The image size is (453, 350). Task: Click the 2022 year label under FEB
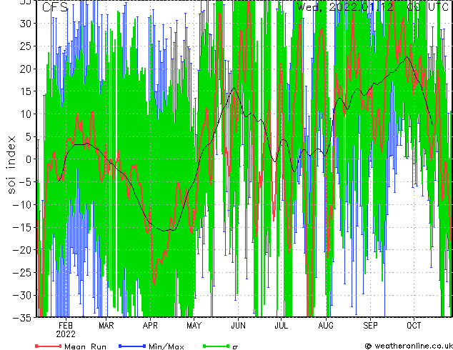[65, 334]
